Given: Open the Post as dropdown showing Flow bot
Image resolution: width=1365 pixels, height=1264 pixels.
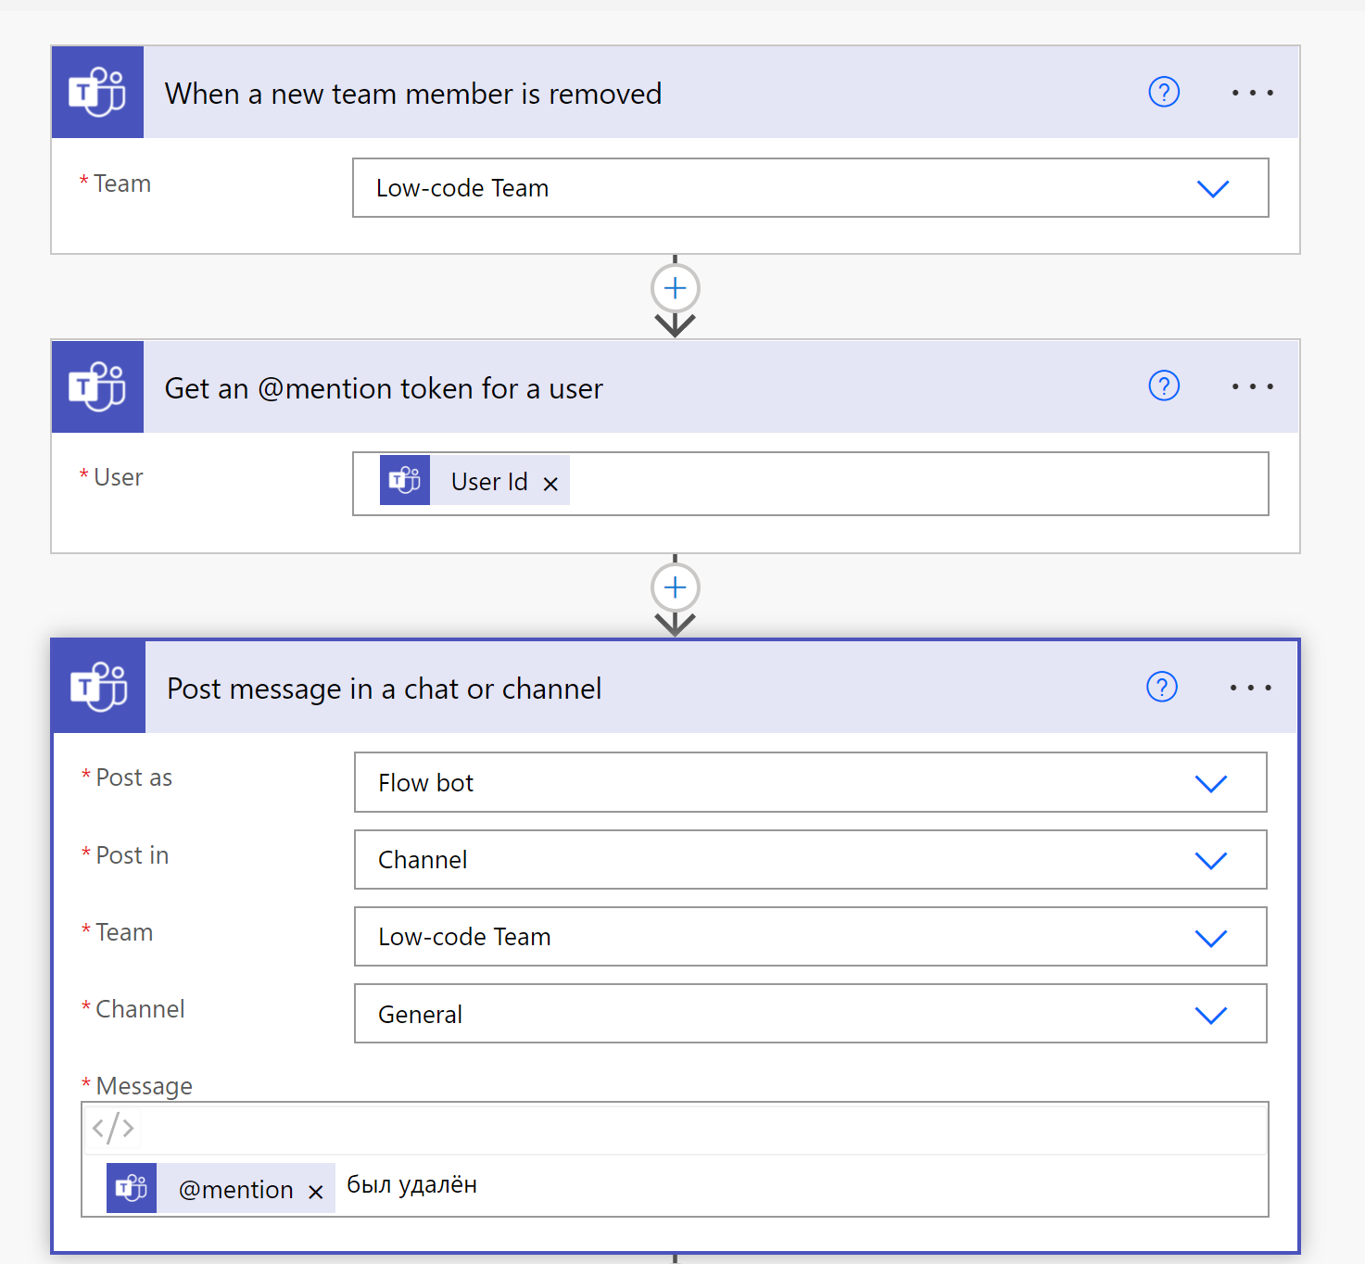Looking at the screenshot, I should pos(1210,783).
